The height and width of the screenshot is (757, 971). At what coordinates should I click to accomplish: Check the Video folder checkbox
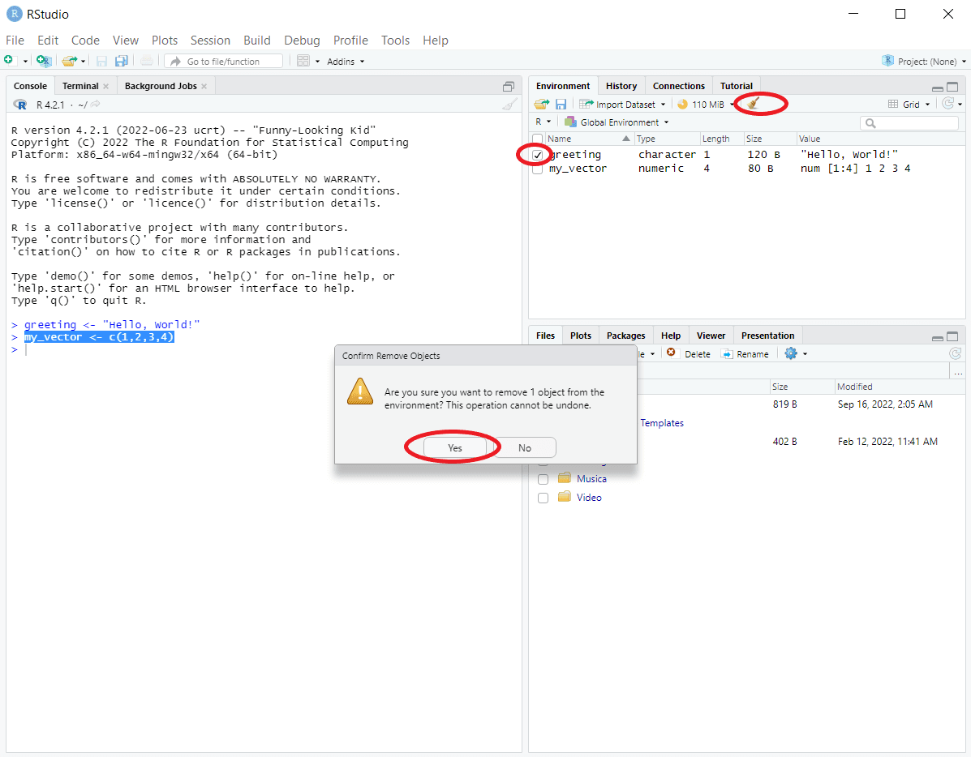[x=543, y=498]
